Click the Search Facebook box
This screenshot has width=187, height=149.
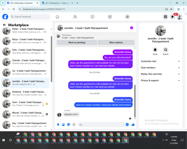click(x=30, y=17)
